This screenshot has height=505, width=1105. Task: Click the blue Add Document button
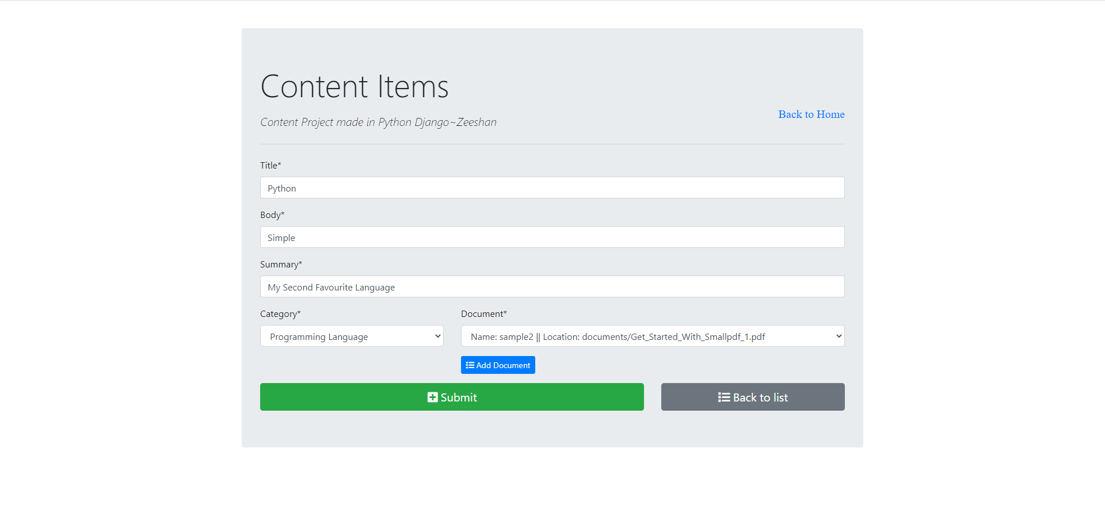498,365
